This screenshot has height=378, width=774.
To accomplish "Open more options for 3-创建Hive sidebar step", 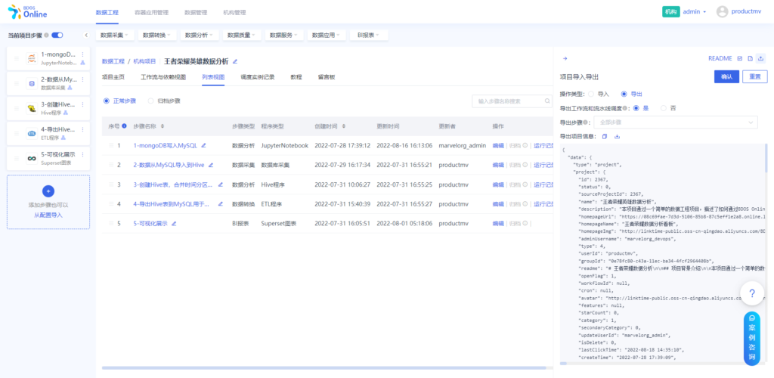I will pos(82,104).
